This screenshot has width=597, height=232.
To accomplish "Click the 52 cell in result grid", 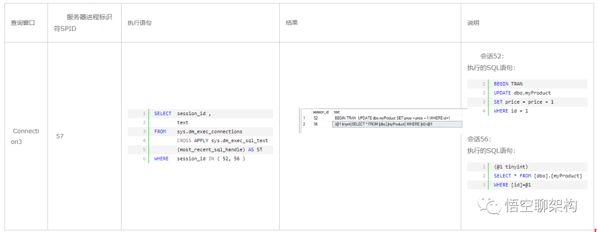I will point(316,118).
